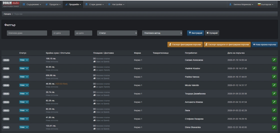Click the edit icon for order 10544
Screen dimensions: 280x133
pos(274,102)
